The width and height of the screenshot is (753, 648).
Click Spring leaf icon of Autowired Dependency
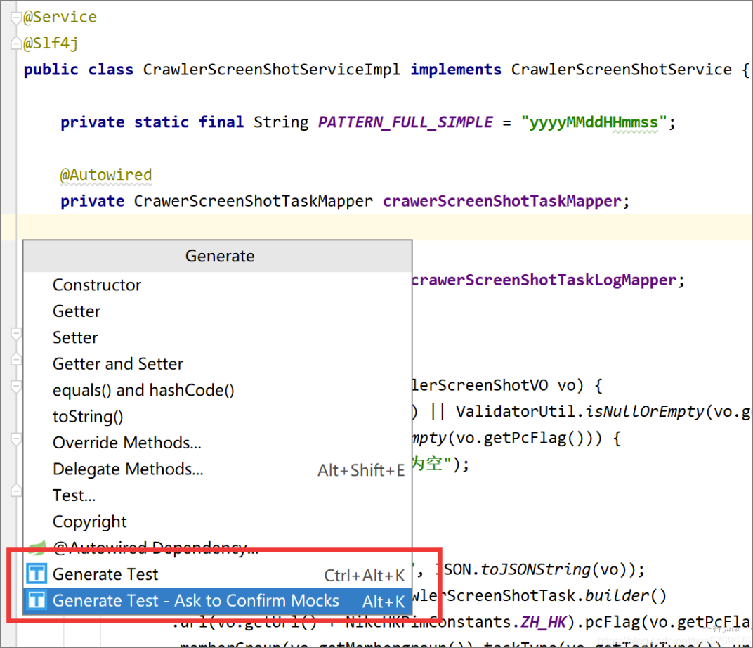37,547
